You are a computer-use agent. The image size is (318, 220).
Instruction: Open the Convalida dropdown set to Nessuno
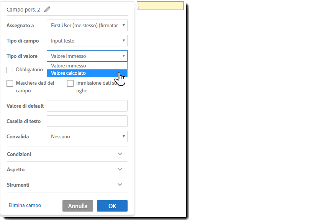[87, 136]
